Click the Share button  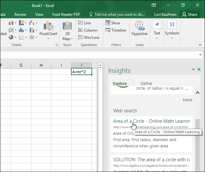(190, 15)
